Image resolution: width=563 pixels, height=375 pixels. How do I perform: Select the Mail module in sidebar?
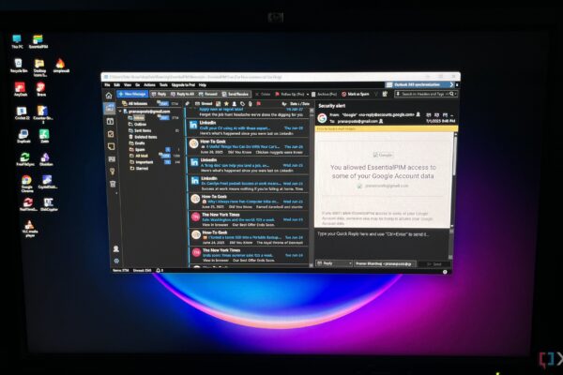pyautogui.click(x=110, y=108)
